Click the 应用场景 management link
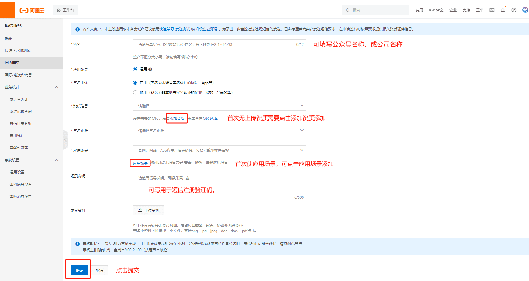 [140, 163]
